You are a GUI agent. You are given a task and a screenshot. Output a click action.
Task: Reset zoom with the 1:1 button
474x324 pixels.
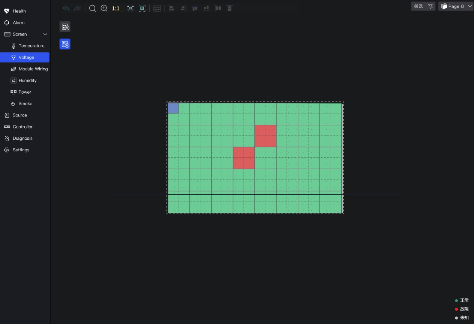[x=115, y=8]
